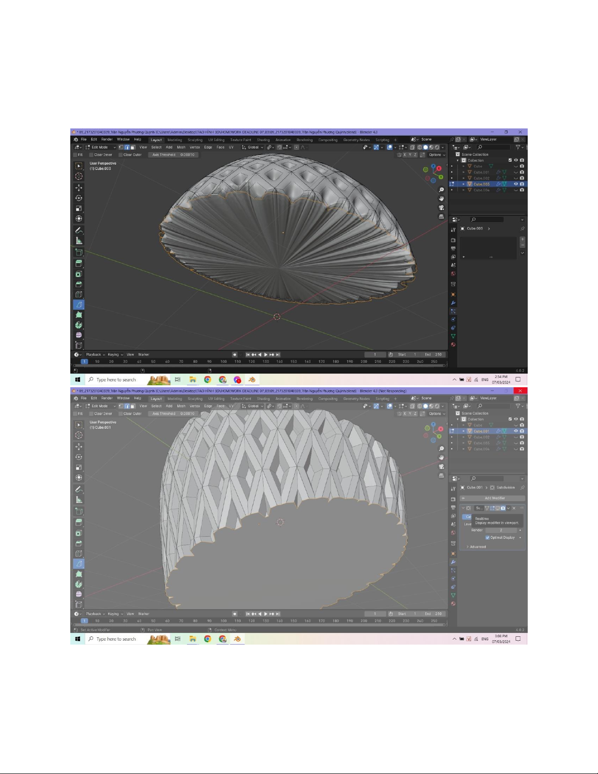Open the pink Chrome-like icon in upper taskbar
The width and height of the screenshot is (598, 774).
pyautogui.click(x=237, y=379)
